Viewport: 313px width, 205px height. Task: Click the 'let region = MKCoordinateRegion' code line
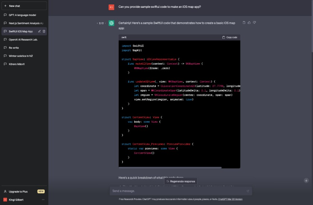183,95
